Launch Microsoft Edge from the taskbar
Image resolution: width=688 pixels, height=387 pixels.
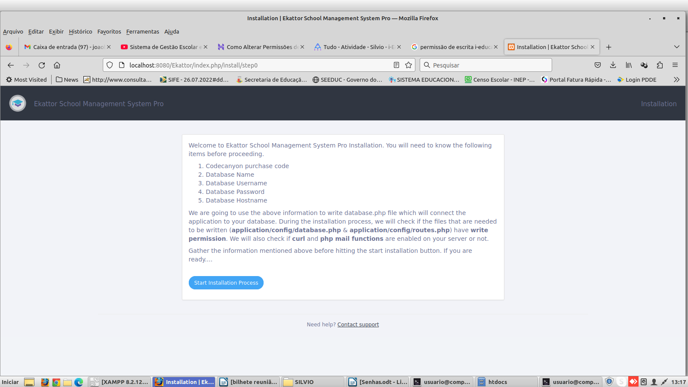click(79, 382)
